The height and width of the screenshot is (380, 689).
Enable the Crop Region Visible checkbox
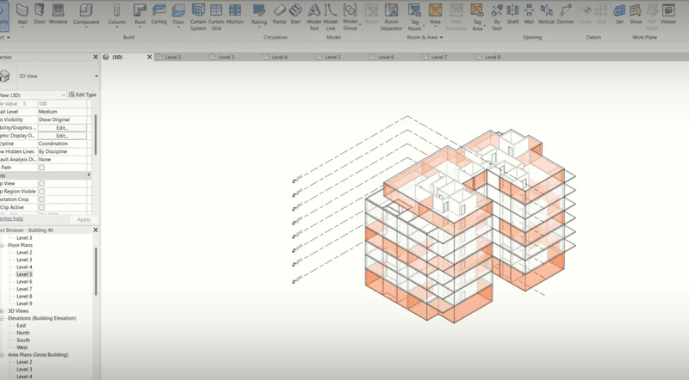tap(41, 192)
